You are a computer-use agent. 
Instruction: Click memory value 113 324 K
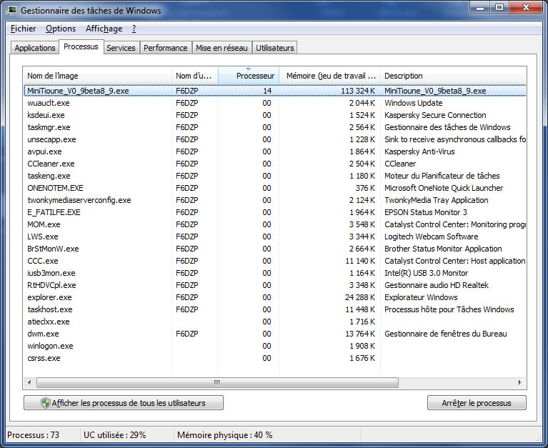pyautogui.click(x=358, y=91)
